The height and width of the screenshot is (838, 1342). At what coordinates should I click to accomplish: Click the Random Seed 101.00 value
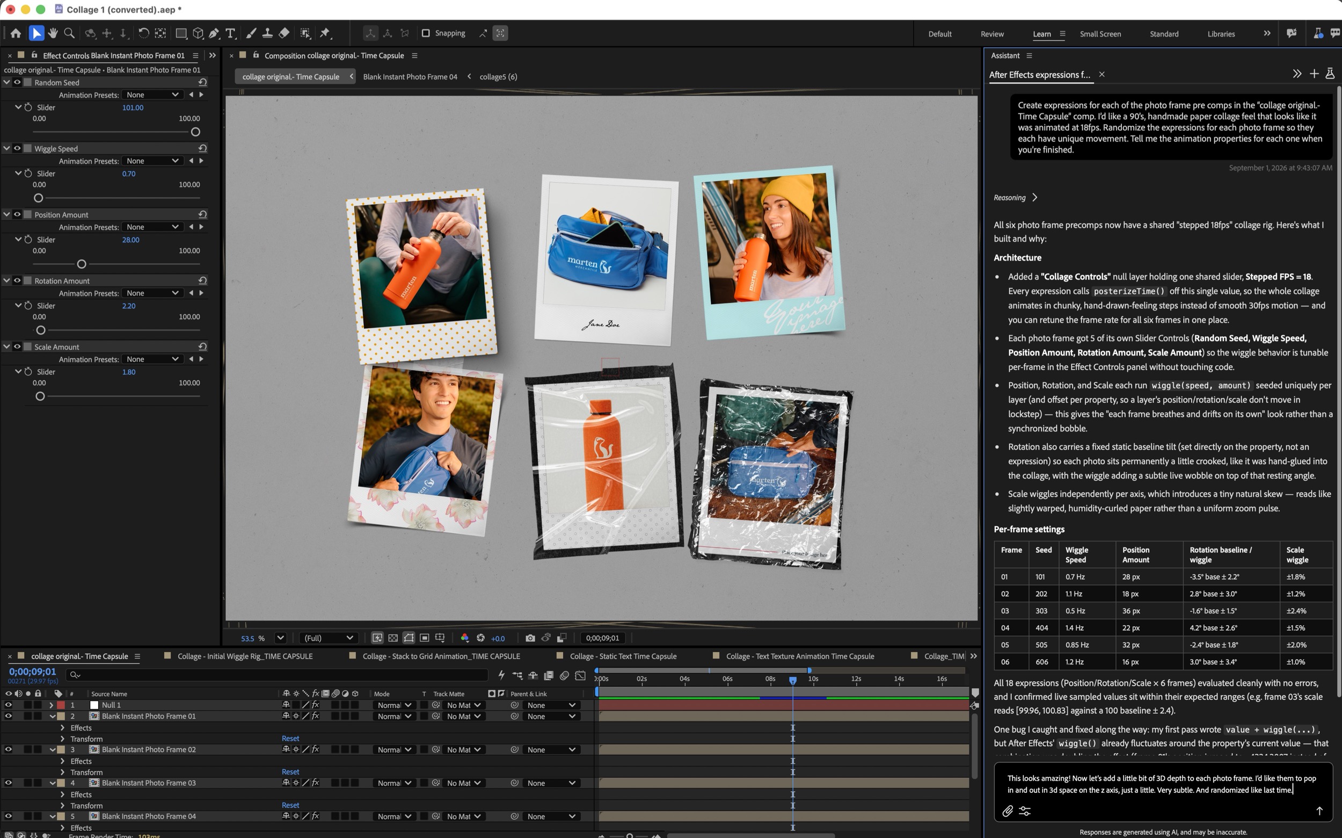133,107
